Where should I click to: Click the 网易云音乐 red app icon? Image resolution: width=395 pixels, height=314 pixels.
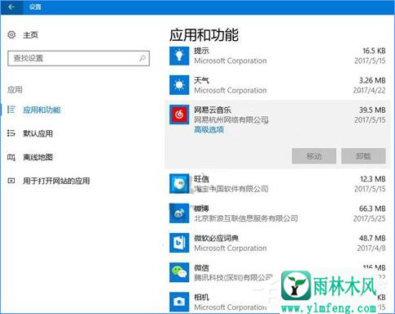click(x=179, y=114)
